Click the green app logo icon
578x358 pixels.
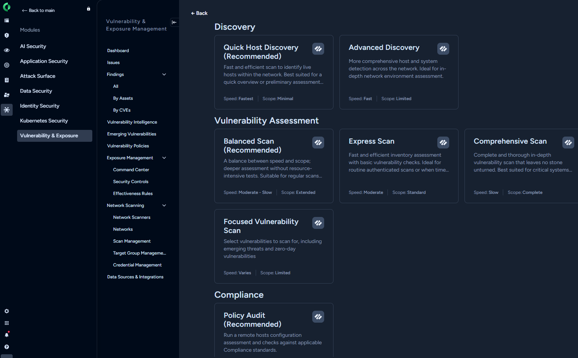click(x=7, y=7)
